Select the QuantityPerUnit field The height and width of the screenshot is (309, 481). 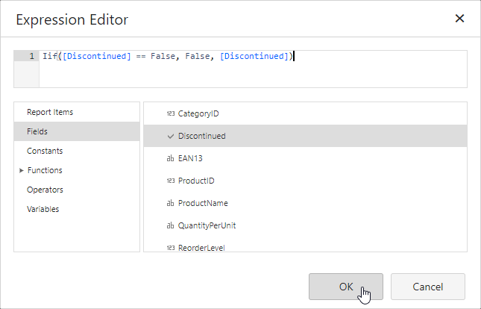(207, 225)
